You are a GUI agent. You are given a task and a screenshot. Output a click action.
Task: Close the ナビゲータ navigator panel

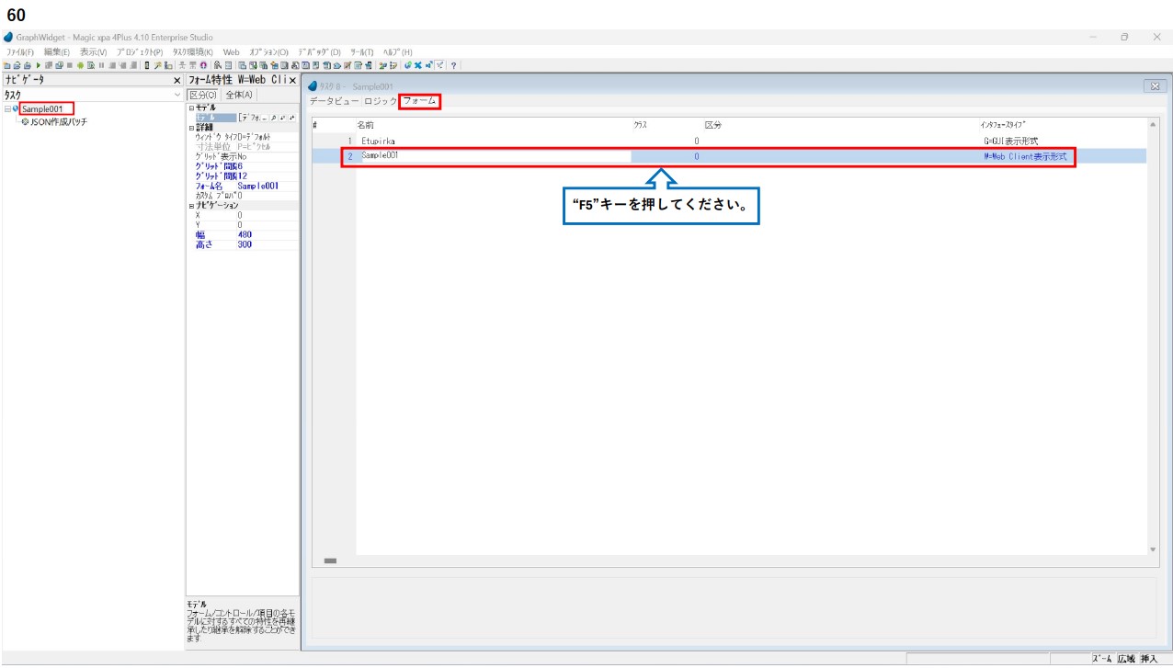pyautogui.click(x=177, y=81)
